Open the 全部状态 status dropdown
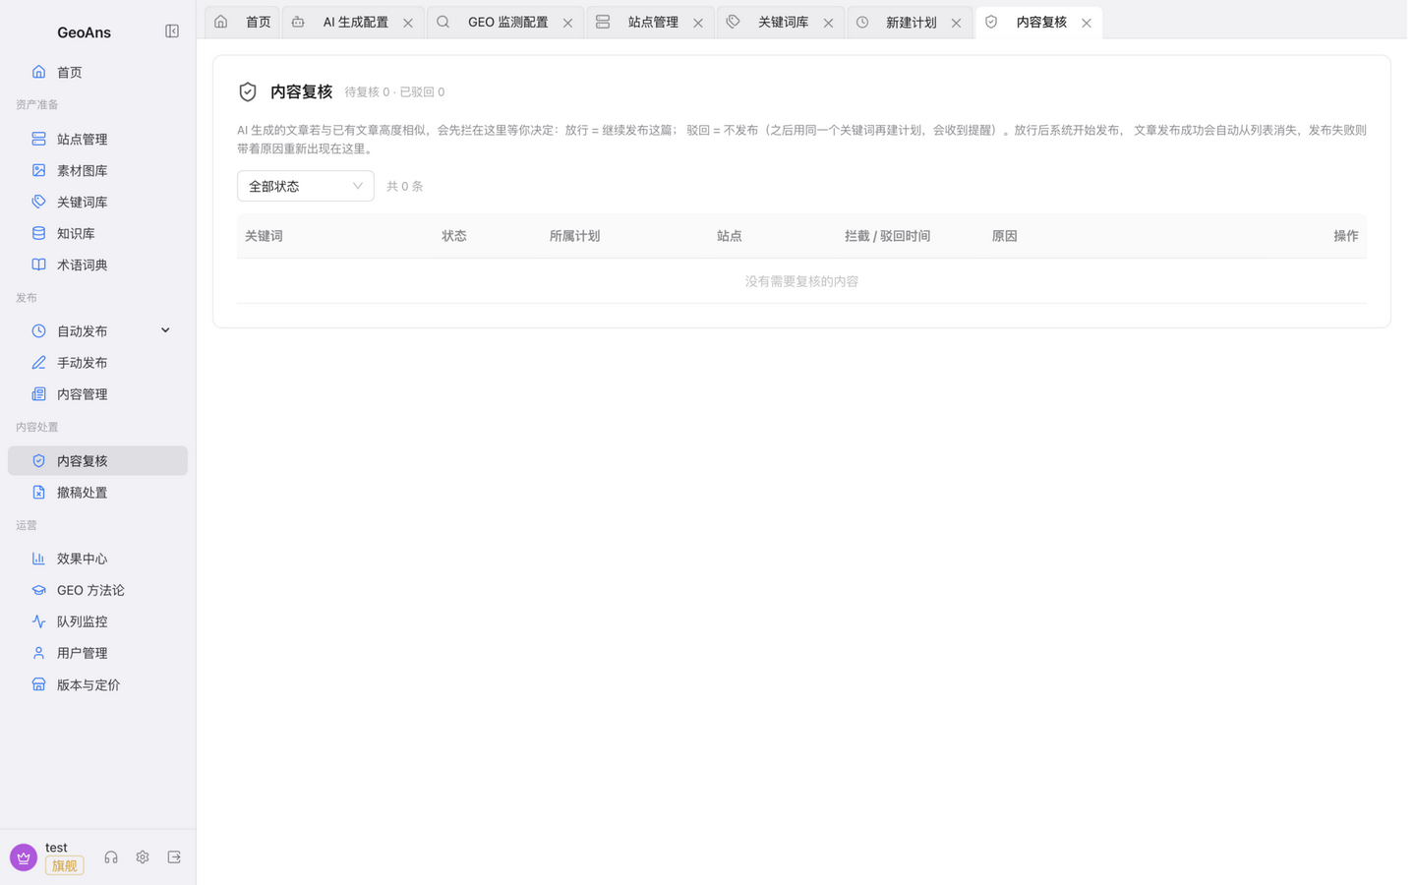This screenshot has height=885, width=1416. 306,186
